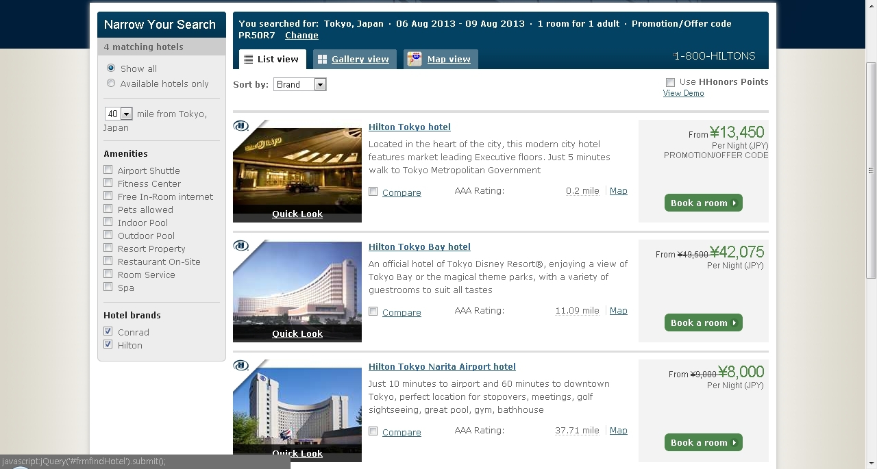Screen dimensions: 877x469
Task: Open Quick Look for Hilton Tokyo hotel
Action: pos(297,214)
